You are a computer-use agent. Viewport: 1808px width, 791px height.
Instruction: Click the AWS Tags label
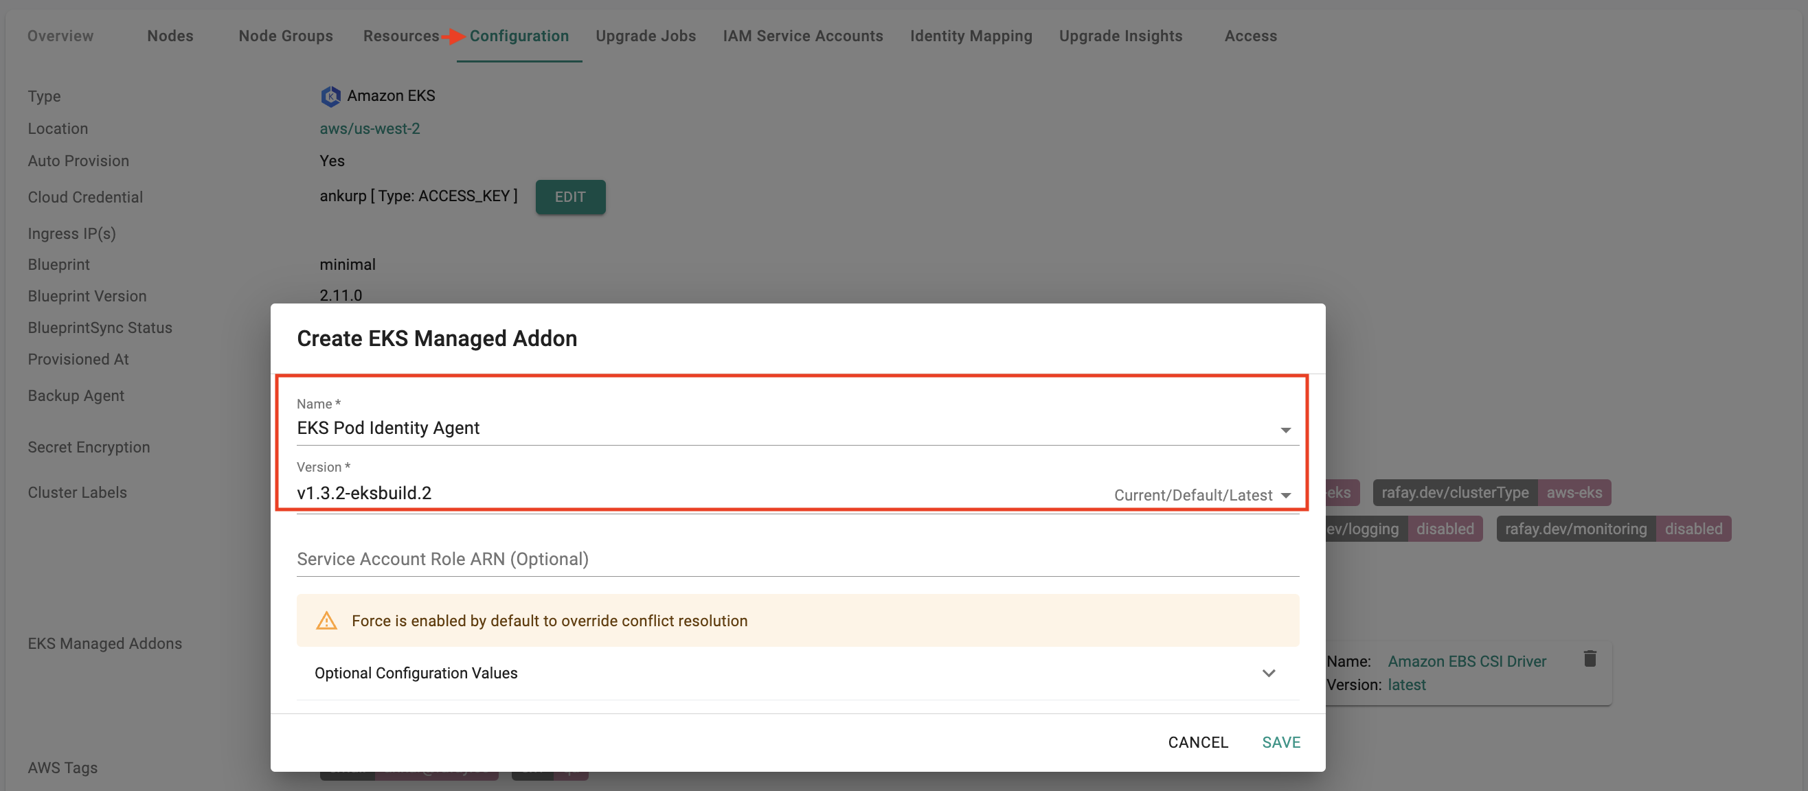63,768
